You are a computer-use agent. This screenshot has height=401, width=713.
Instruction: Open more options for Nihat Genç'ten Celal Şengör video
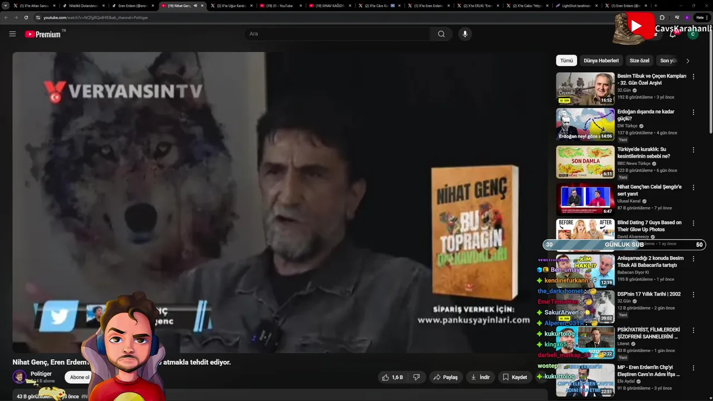tap(694, 187)
